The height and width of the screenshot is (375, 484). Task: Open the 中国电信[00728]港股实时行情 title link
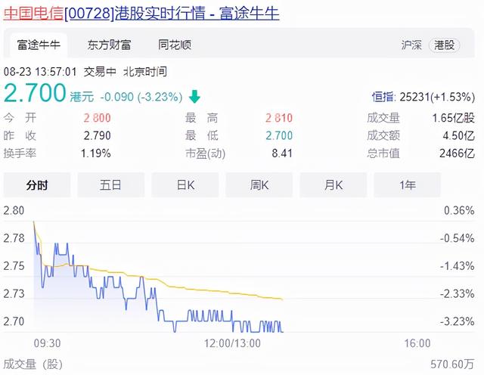(x=141, y=14)
